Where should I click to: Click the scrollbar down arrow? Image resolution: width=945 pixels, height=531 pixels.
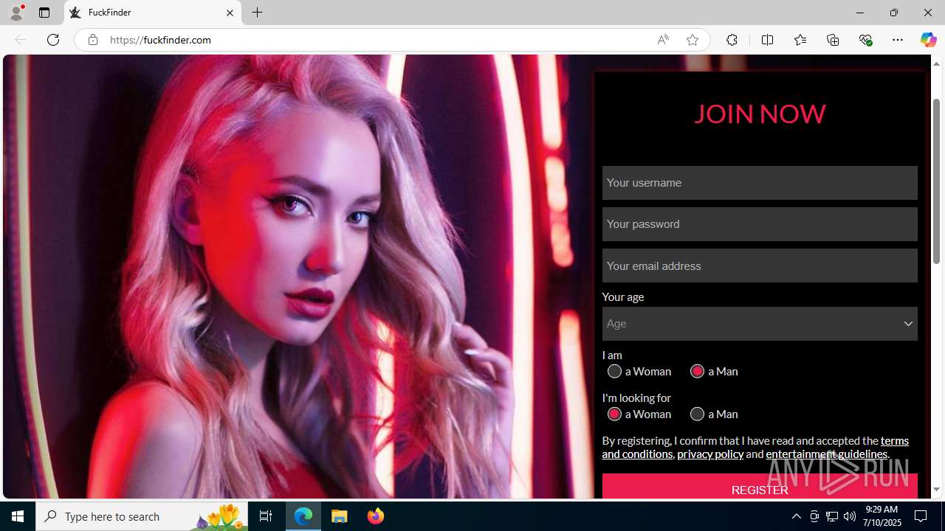(936, 490)
